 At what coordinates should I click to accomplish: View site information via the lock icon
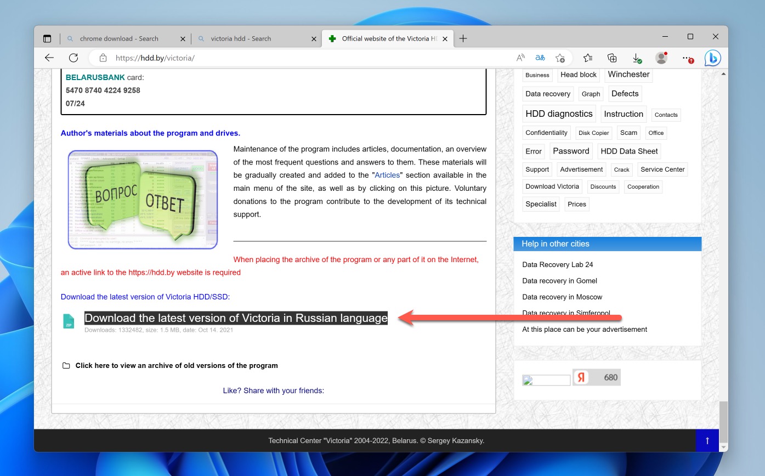point(103,58)
